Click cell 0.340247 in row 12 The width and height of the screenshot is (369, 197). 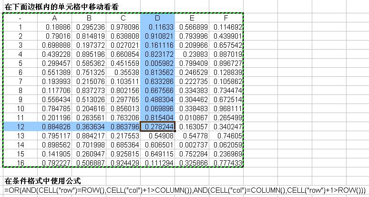pos(226,126)
